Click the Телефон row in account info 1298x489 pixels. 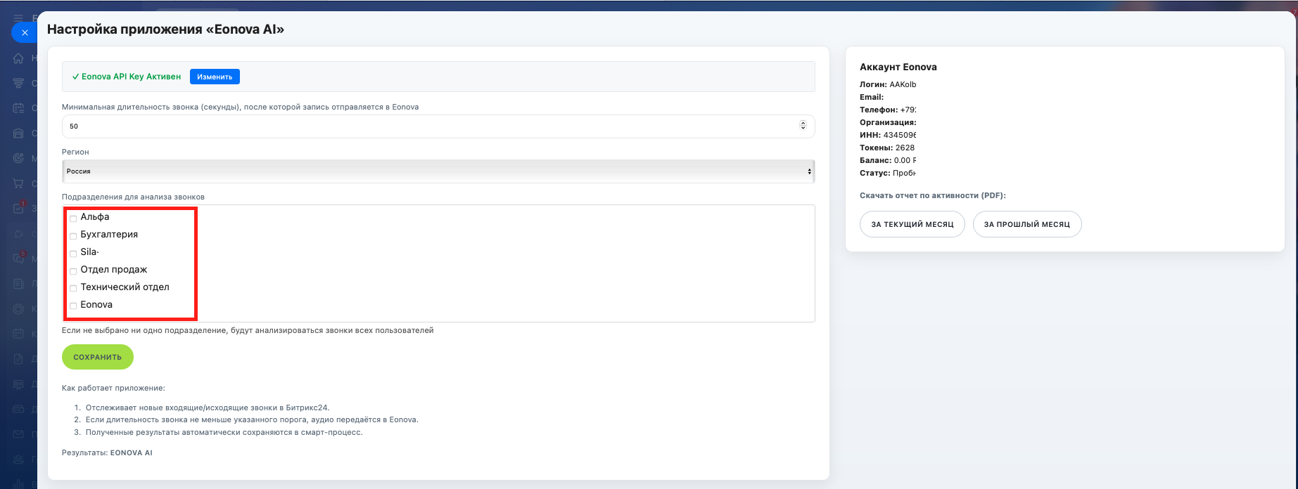888,110
